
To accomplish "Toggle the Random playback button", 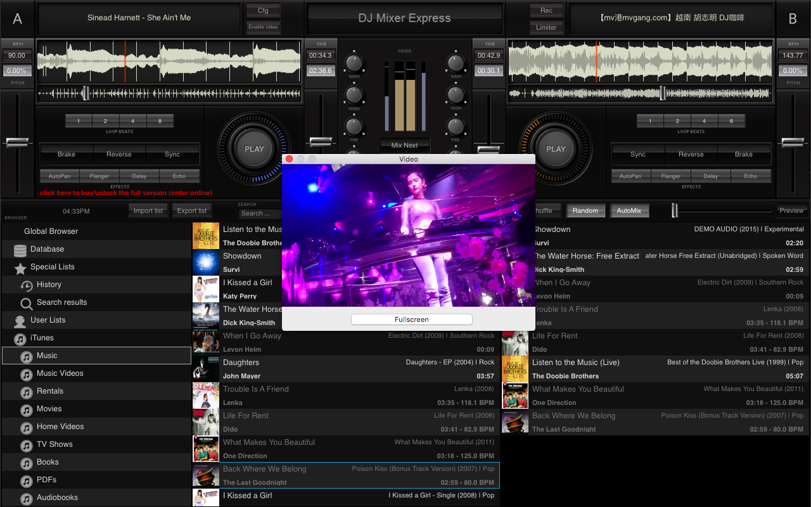I will coord(585,210).
